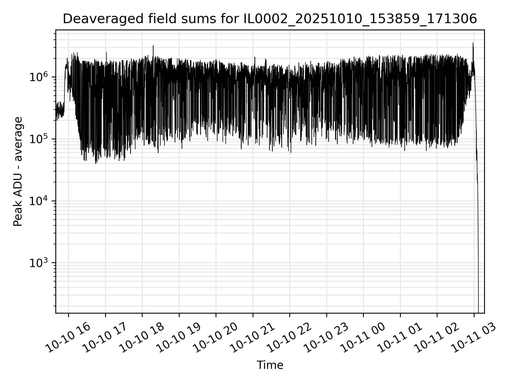Click the '10-11 01' x-axis tick label
511x383 pixels.
[399, 337]
